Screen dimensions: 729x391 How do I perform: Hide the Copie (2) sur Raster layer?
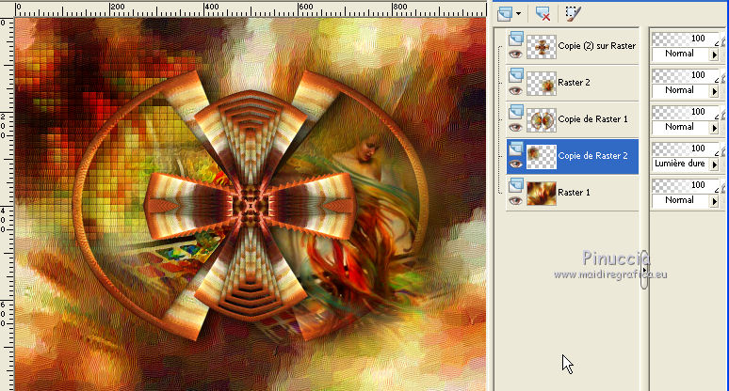coord(515,54)
